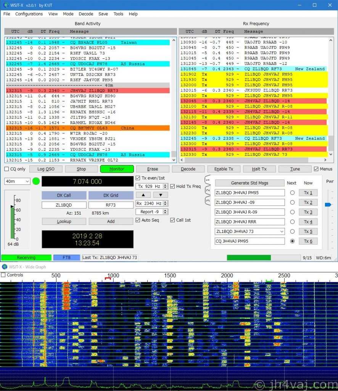The height and width of the screenshot is (391, 338).
Task: Send the Tx 2 message now
Action: [308, 202]
